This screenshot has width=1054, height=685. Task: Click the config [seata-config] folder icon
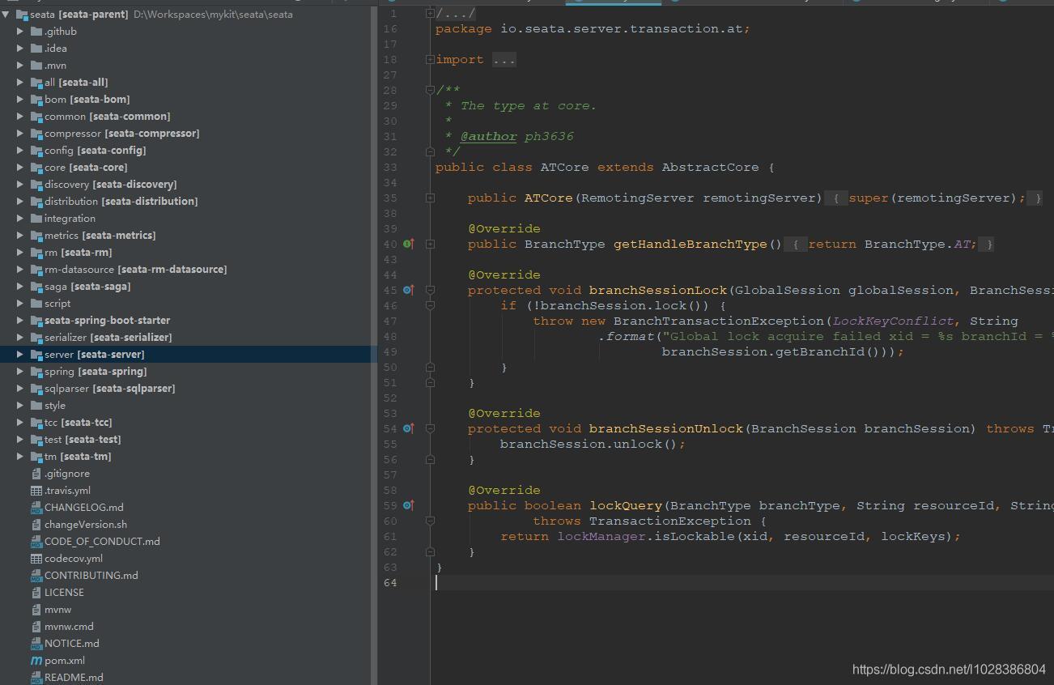(x=36, y=150)
